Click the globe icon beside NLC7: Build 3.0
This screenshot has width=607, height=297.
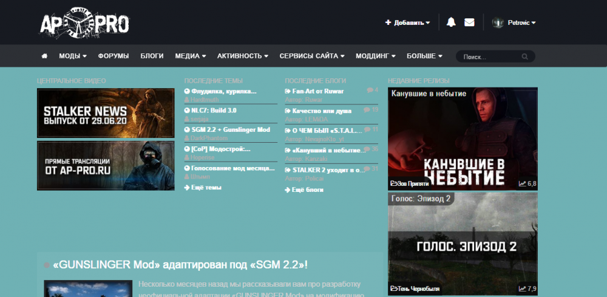coord(187,111)
